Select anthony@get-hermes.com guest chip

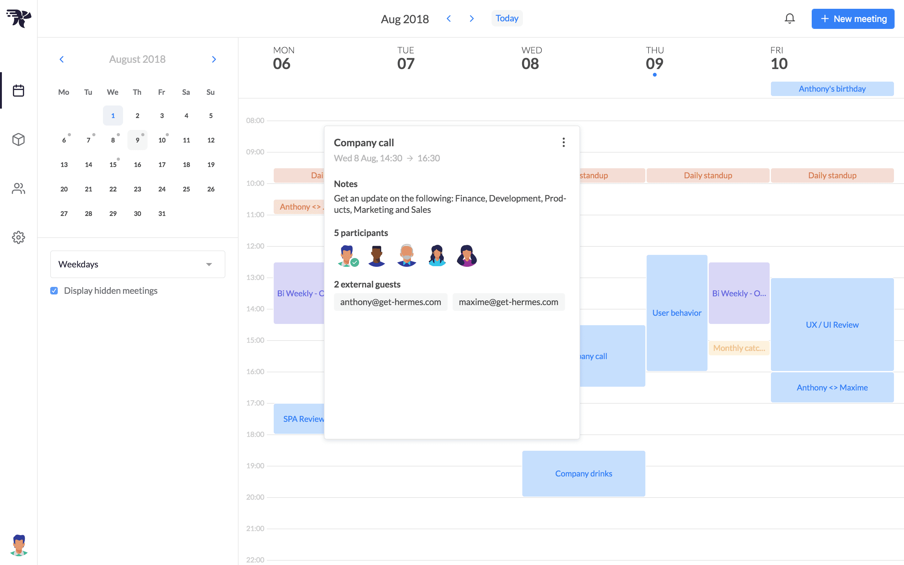390,302
